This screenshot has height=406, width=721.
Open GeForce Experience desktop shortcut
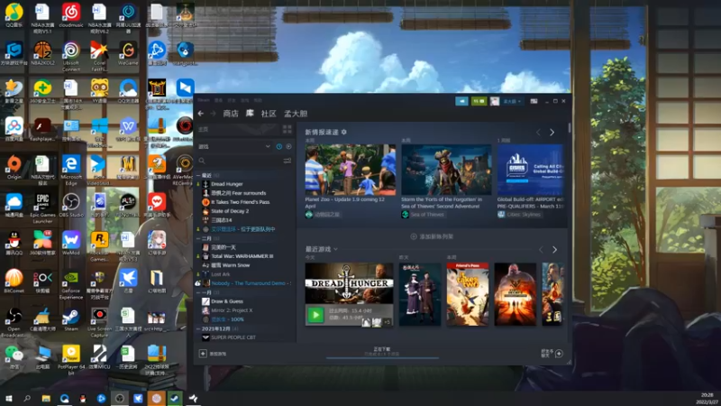[71, 283]
